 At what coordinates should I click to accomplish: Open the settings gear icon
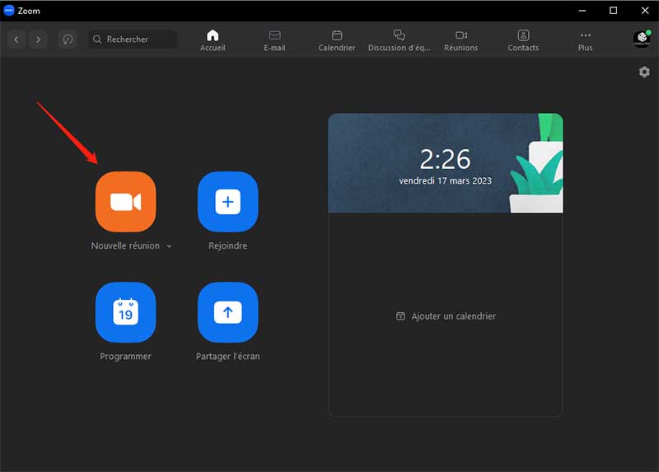coord(644,72)
